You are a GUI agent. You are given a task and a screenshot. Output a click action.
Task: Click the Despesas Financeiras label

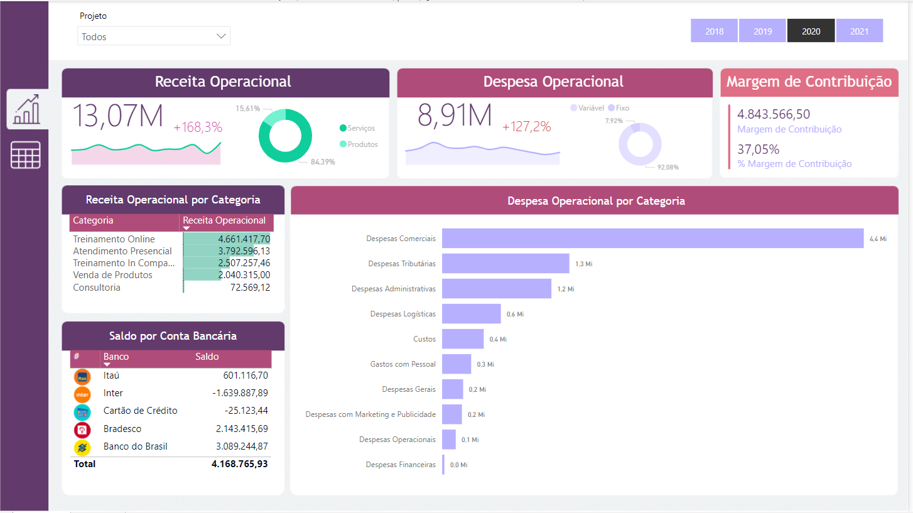coord(401,465)
